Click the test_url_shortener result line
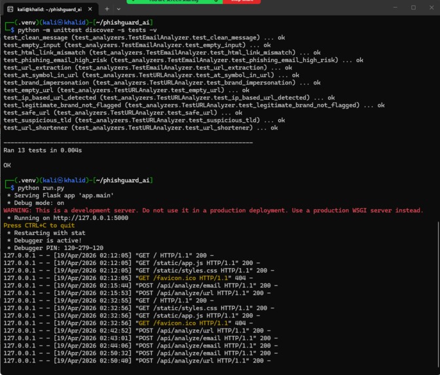Screen dimensions: 440x375 point(141,128)
